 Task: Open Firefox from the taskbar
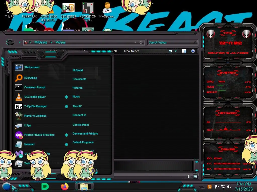point(65,186)
